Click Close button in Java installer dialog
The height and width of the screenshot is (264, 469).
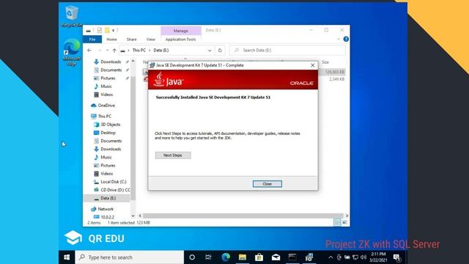click(267, 184)
